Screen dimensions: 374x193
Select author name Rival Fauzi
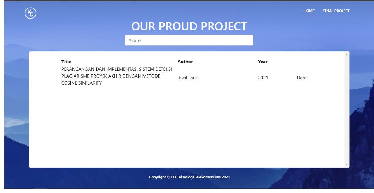pos(188,78)
